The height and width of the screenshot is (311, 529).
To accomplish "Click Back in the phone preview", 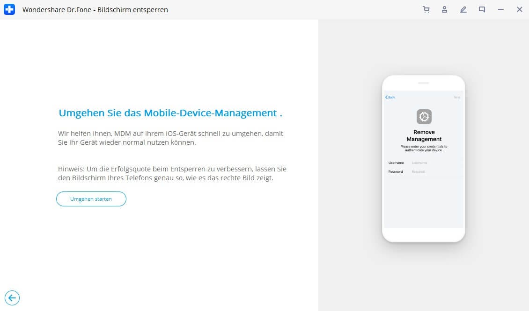I will [x=390, y=97].
